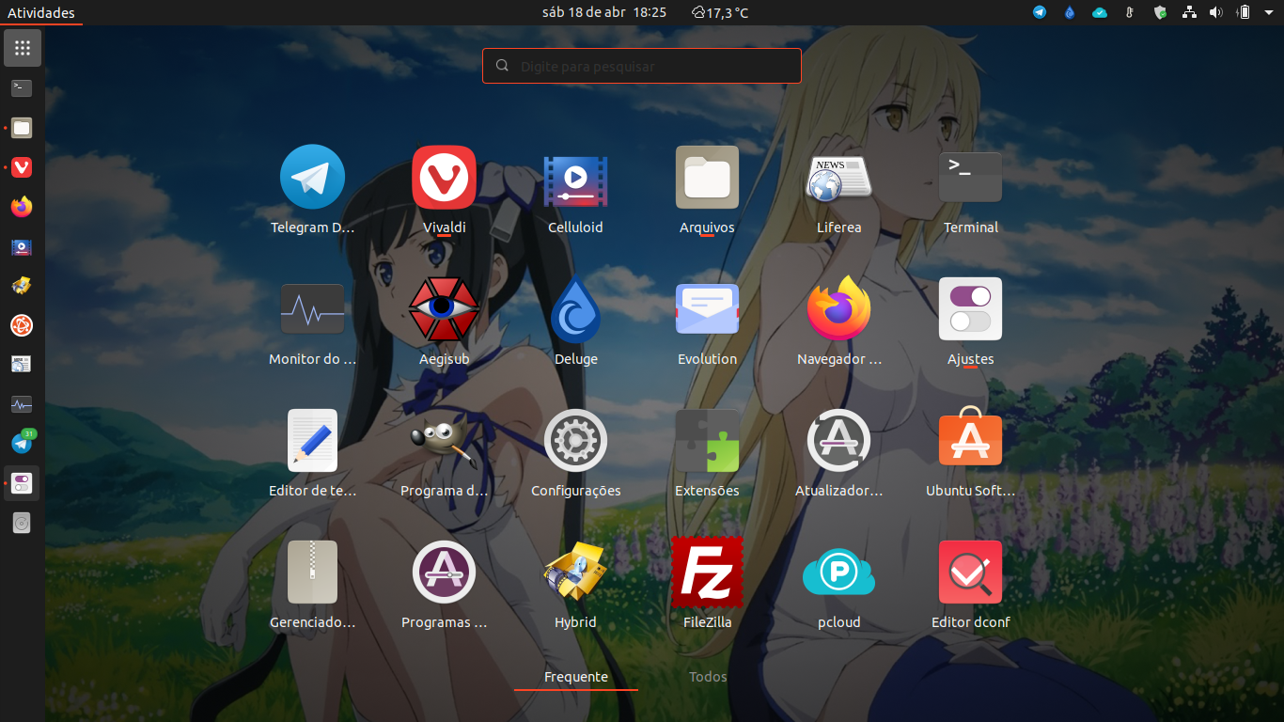Screen dimensions: 1284x722
Task: Click the battery charging status icon
Action: coord(1244,12)
